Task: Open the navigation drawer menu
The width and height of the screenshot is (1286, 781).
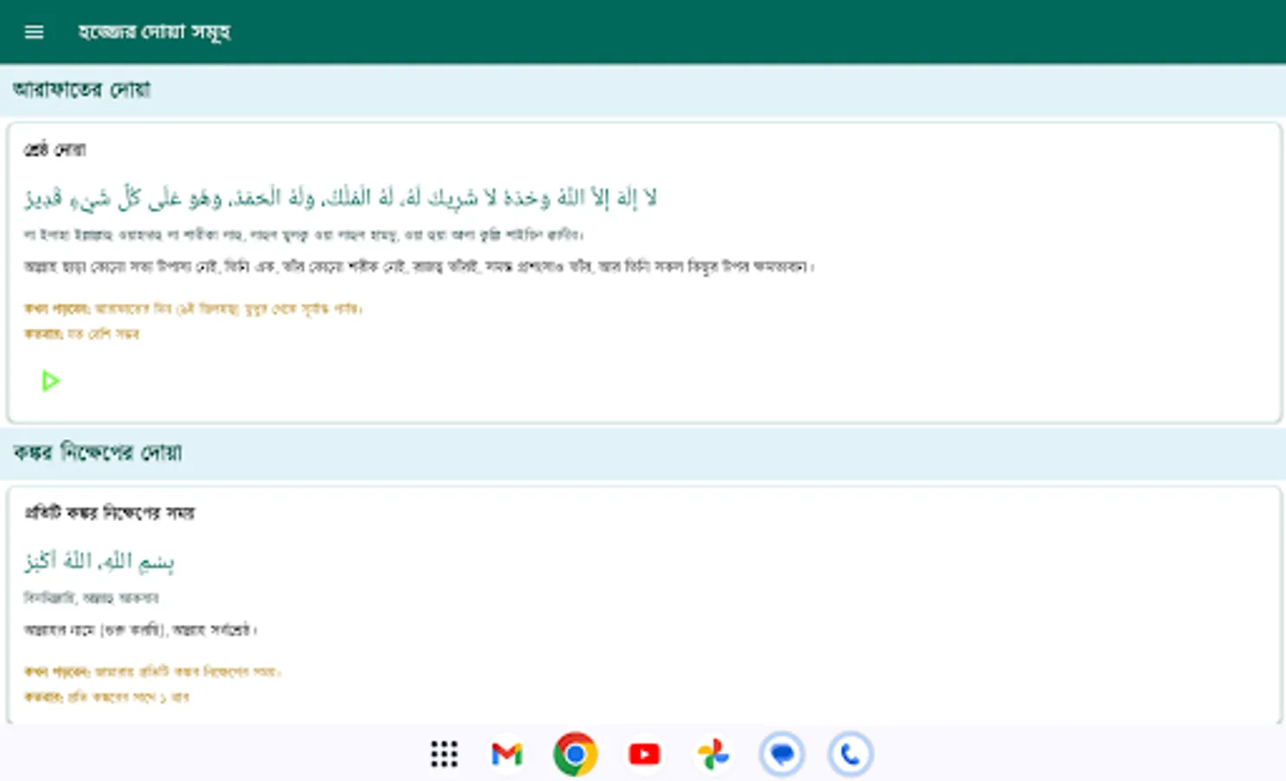Action: click(x=33, y=31)
